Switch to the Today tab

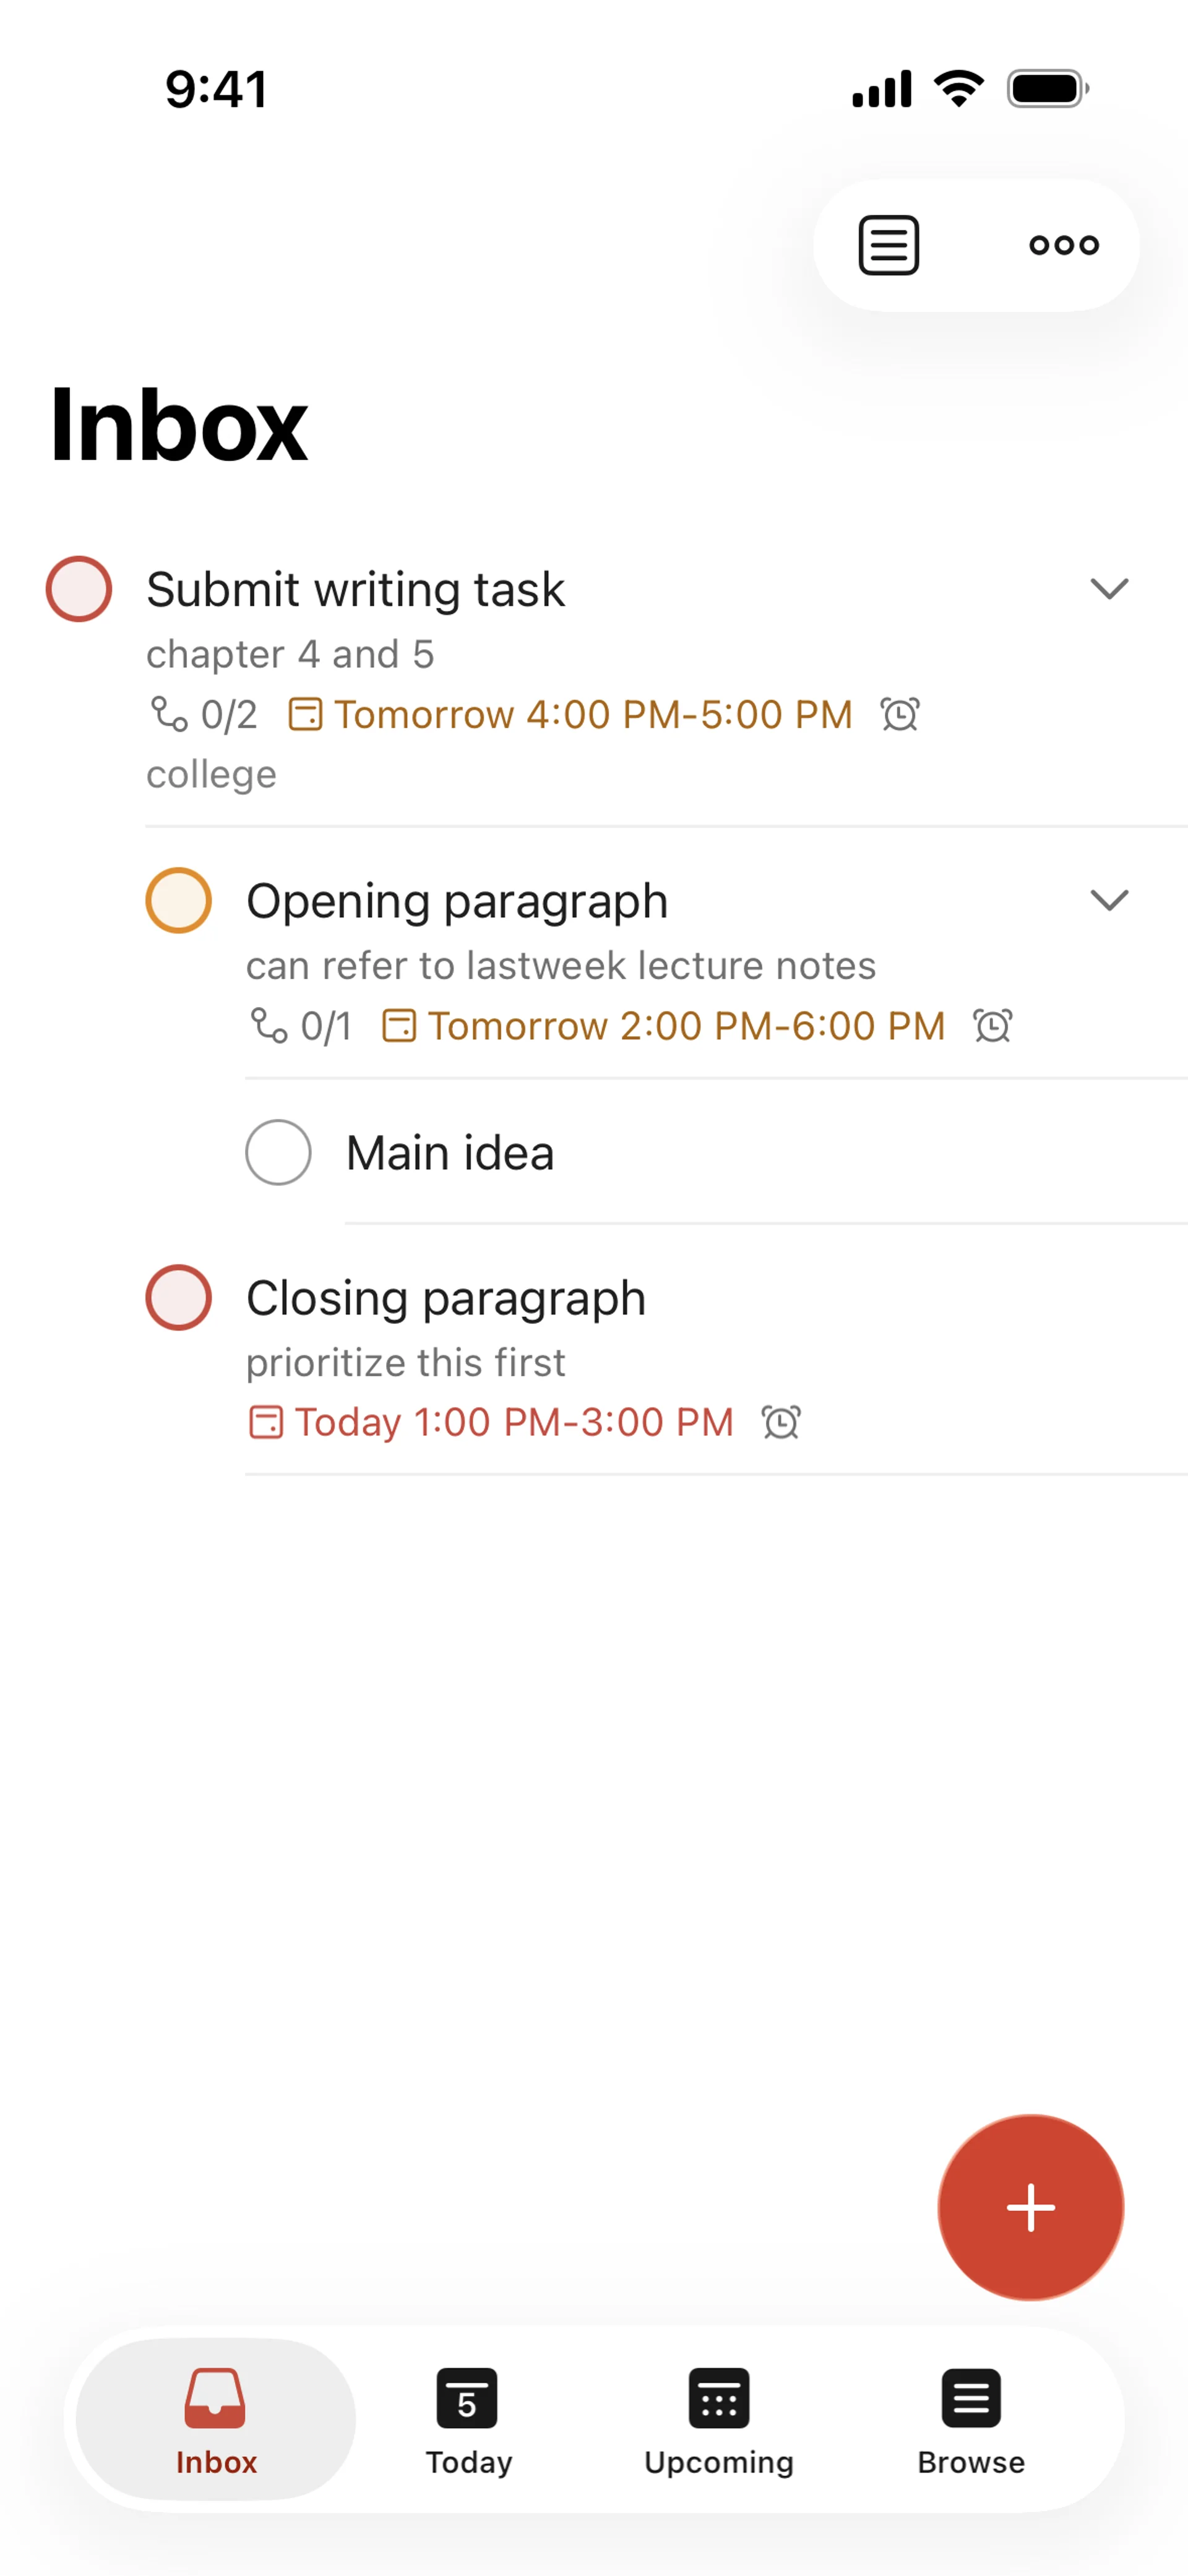coord(468,2418)
